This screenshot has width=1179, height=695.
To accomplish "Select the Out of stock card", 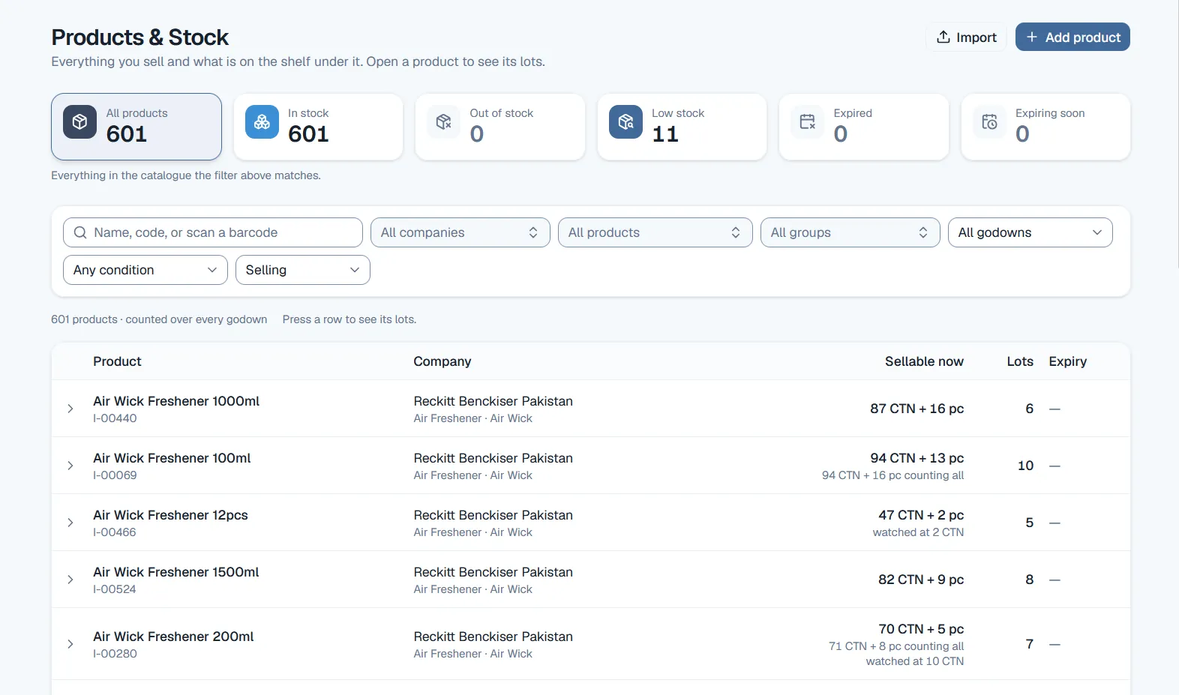I will coord(500,127).
